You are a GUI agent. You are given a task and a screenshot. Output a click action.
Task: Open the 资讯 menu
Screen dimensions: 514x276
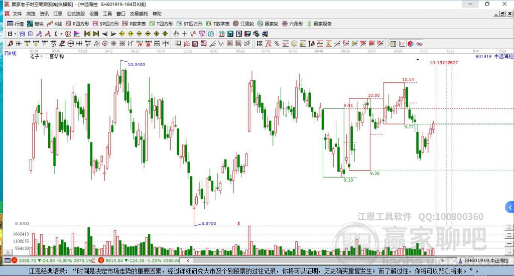pyautogui.click(x=44, y=14)
